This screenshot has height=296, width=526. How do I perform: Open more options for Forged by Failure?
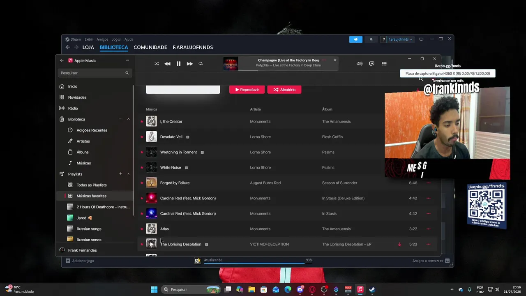428,183
